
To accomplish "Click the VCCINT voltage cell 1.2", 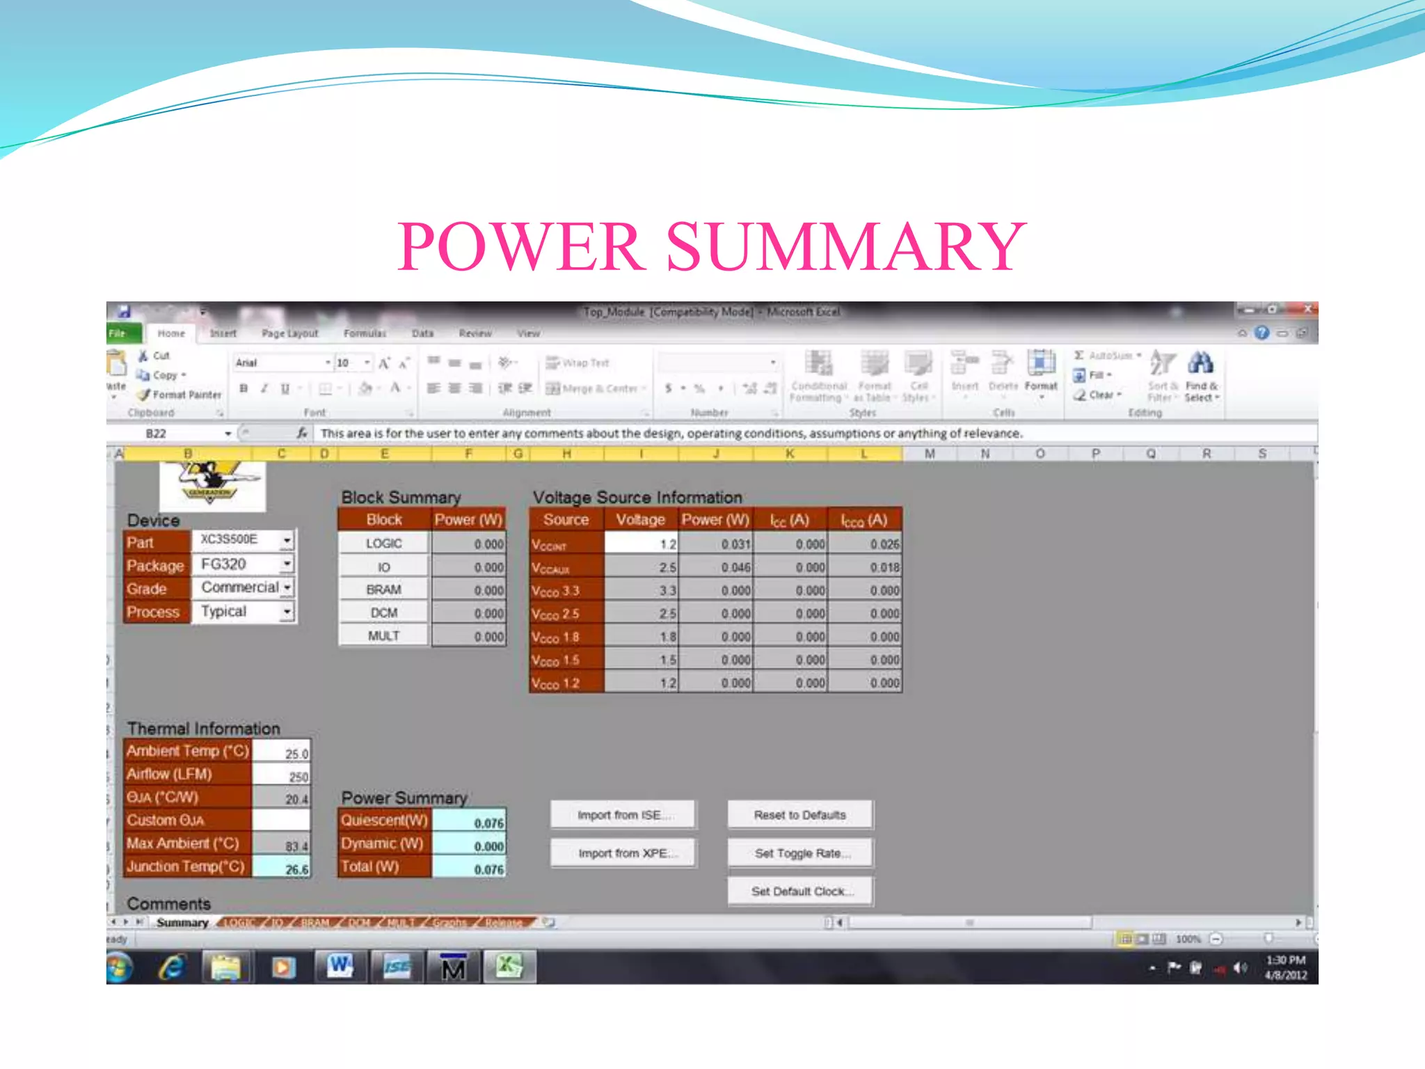I will point(641,544).
